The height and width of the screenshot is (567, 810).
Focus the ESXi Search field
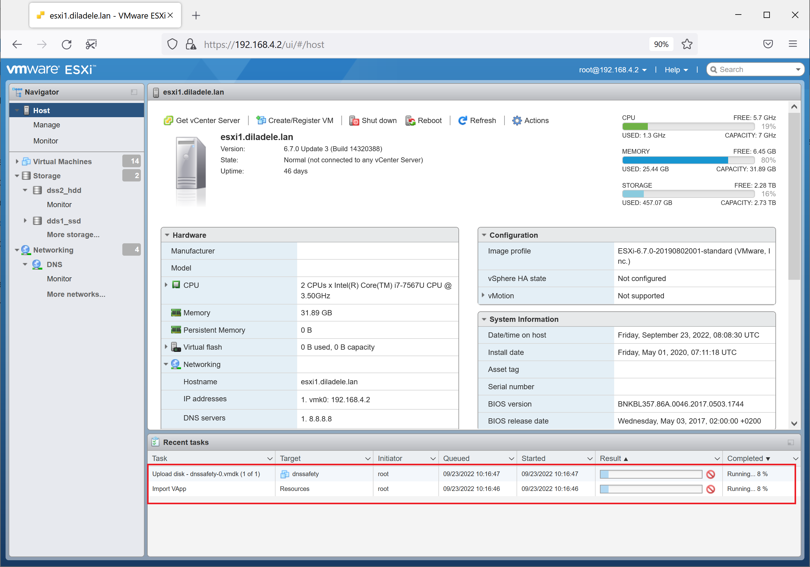(x=755, y=70)
